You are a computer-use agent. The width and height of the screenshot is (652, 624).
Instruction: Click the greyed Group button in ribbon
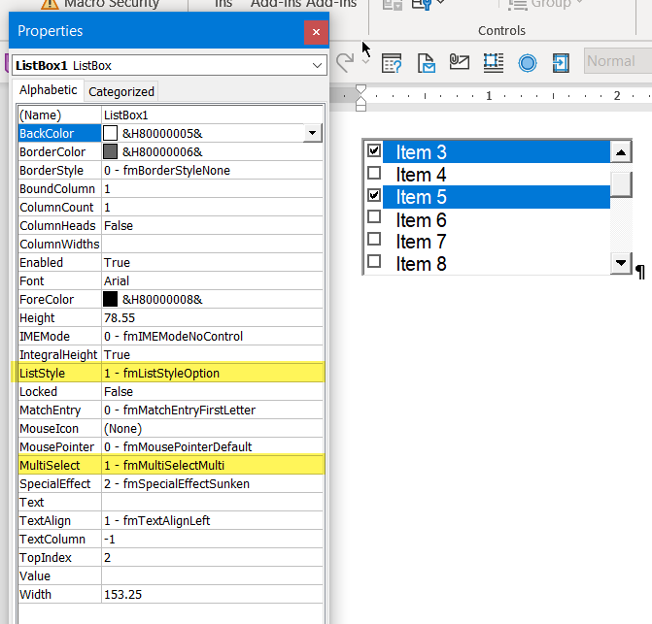coord(545,4)
